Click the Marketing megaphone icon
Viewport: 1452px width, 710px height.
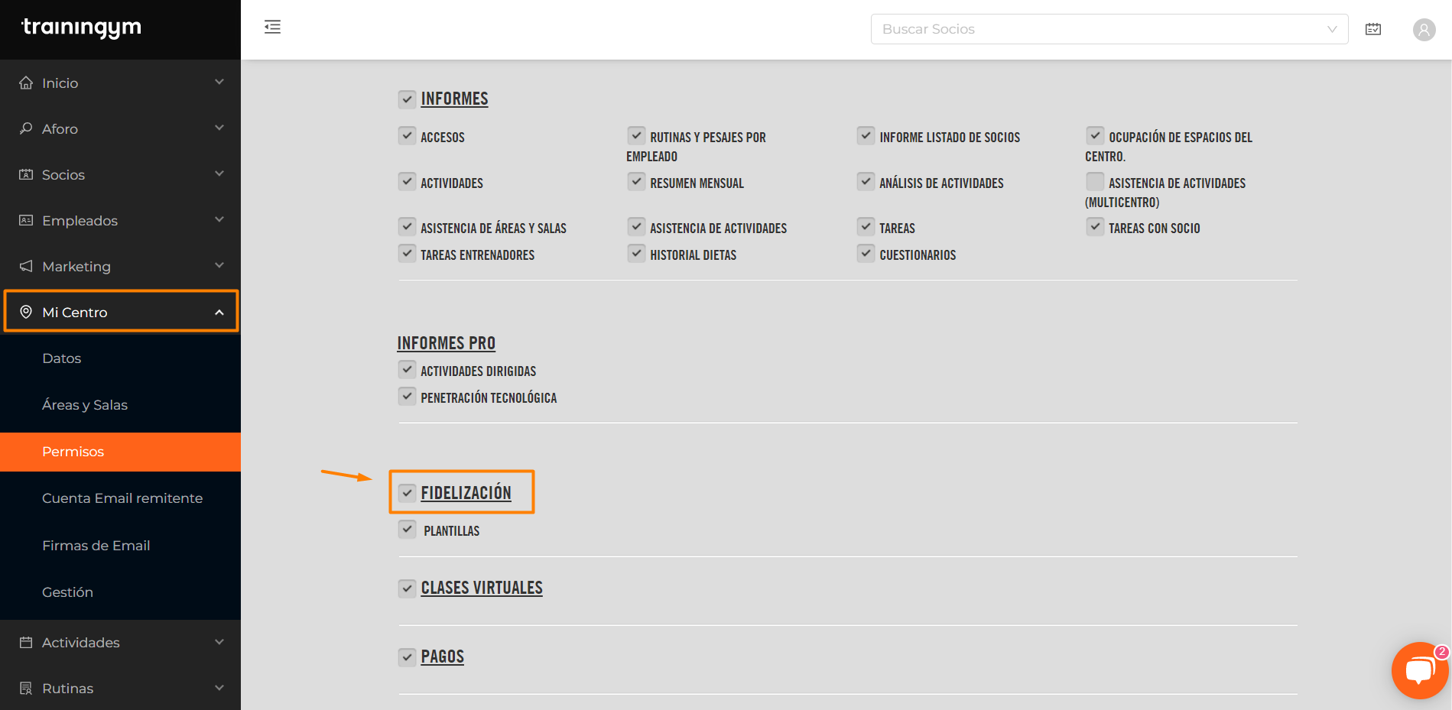tap(26, 266)
